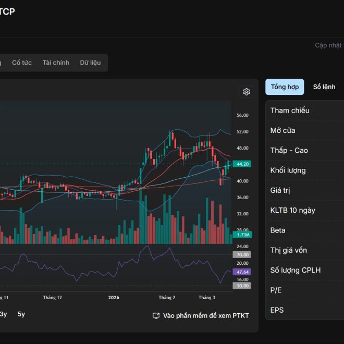Click Tháng 2 on the time axis
The width and height of the screenshot is (344, 344).
point(167,298)
